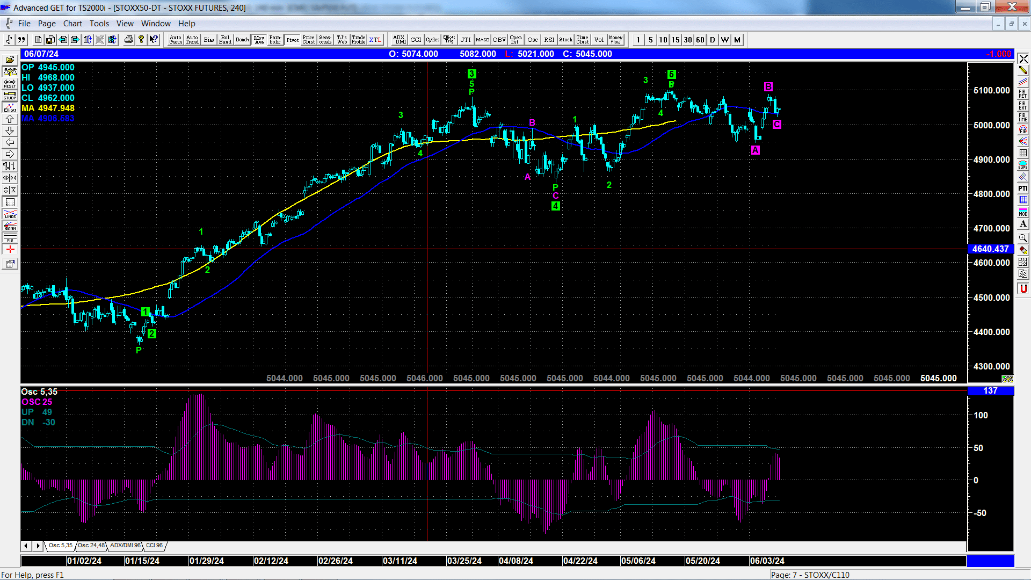Viewport: 1031px width, 580px height.
Task: Select the ellipse tool on right toolbar
Action: click(1023, 165)
